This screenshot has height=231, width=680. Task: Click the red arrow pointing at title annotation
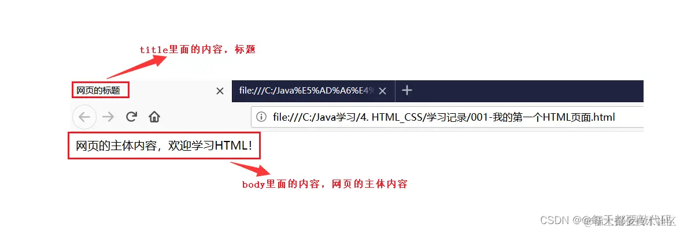tap(137, 66)
